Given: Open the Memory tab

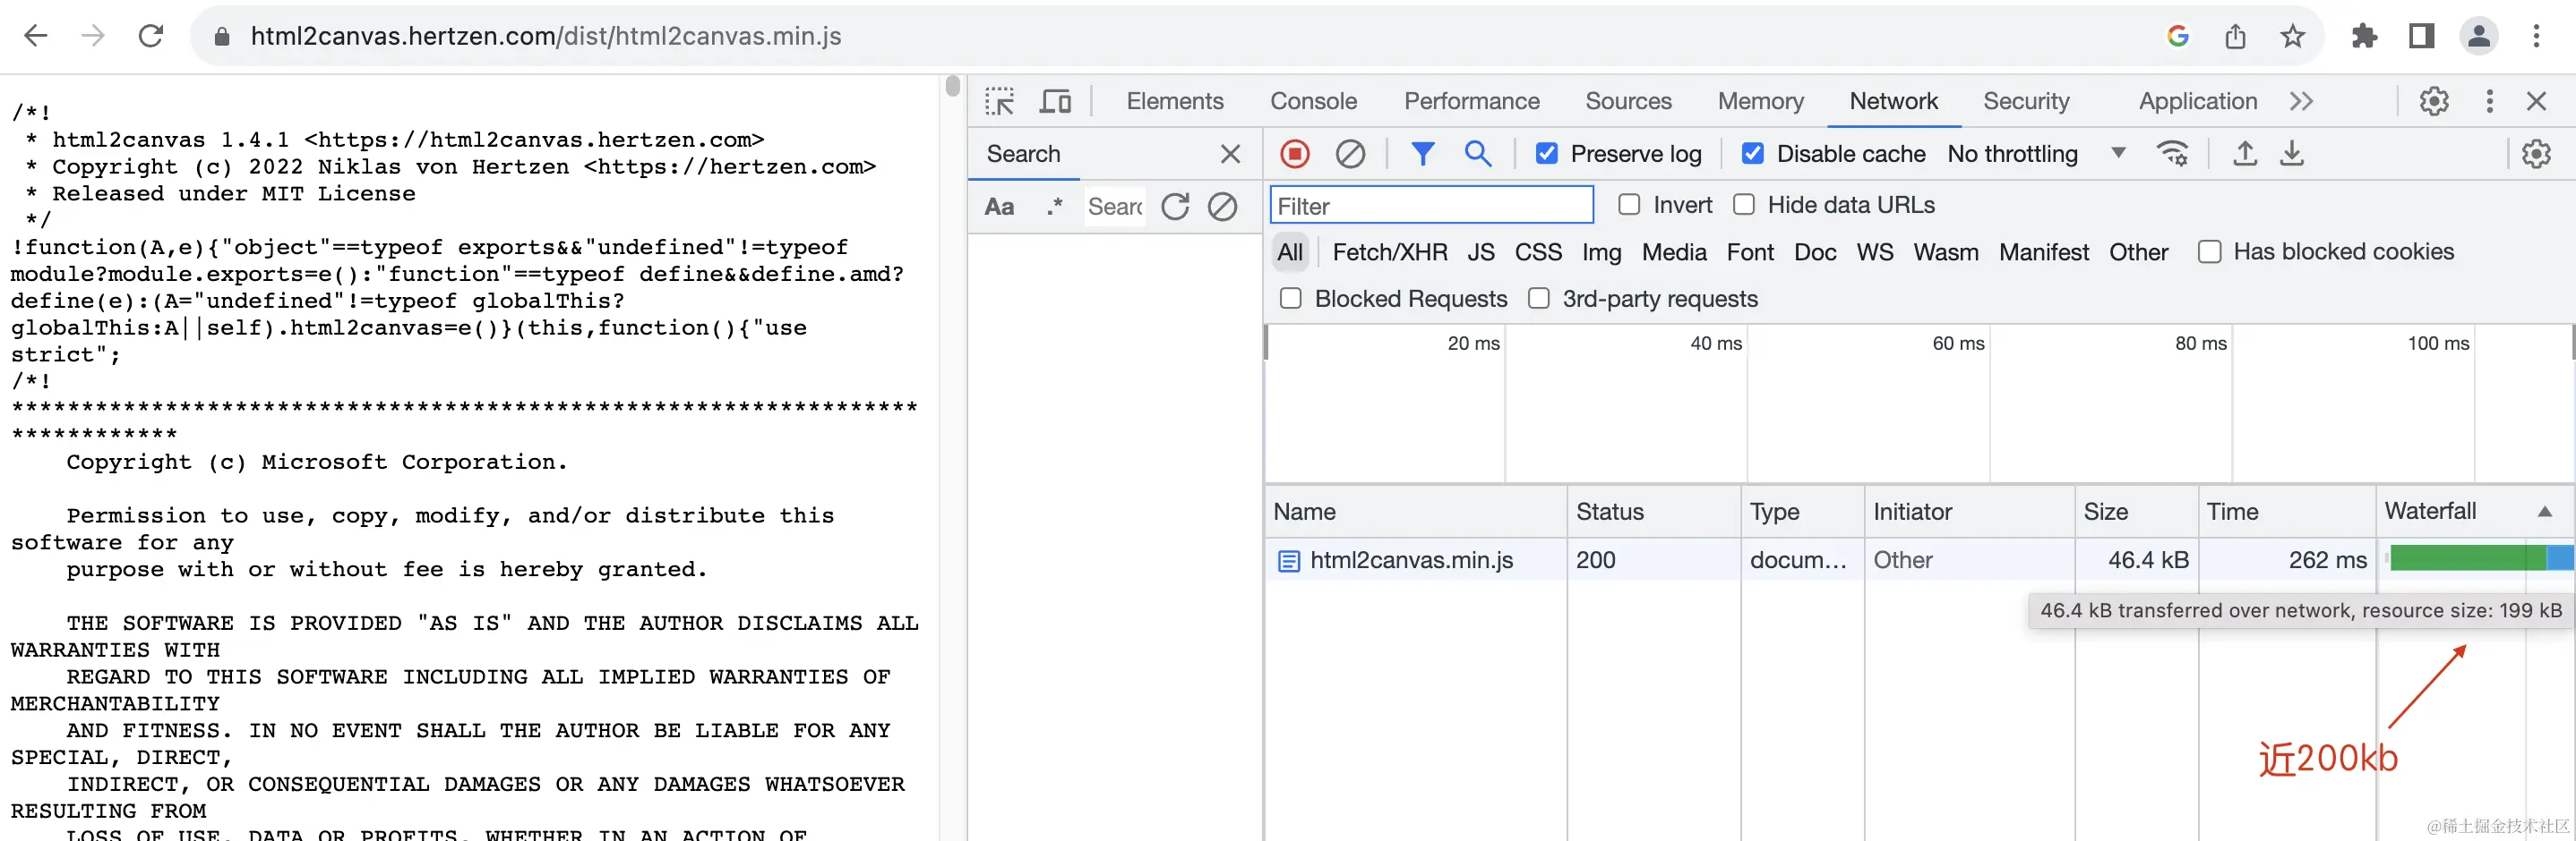Looking at the screenshot, I should (1760, 101).
